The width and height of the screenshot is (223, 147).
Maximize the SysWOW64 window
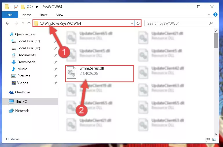coord(199,7)
